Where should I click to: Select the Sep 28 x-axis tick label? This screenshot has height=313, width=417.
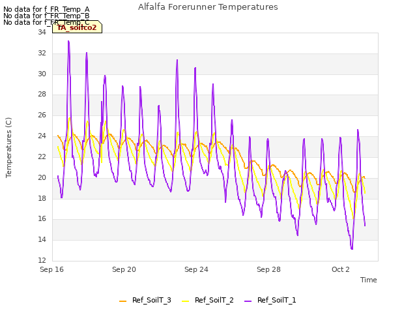pos(268,269)
